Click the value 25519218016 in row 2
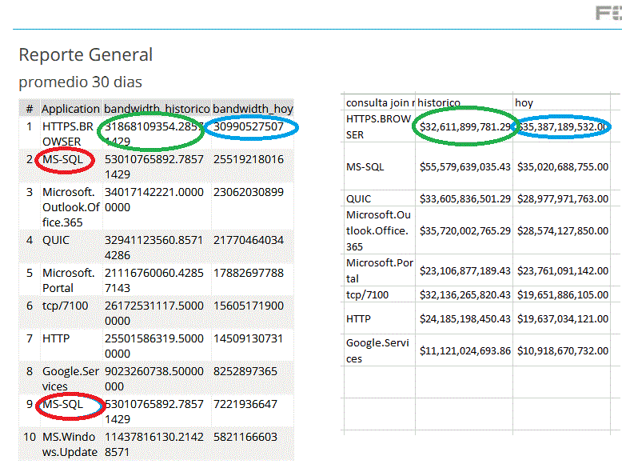Screen dimensions: 622x468 pyautogui.click(x=249, y=159)
